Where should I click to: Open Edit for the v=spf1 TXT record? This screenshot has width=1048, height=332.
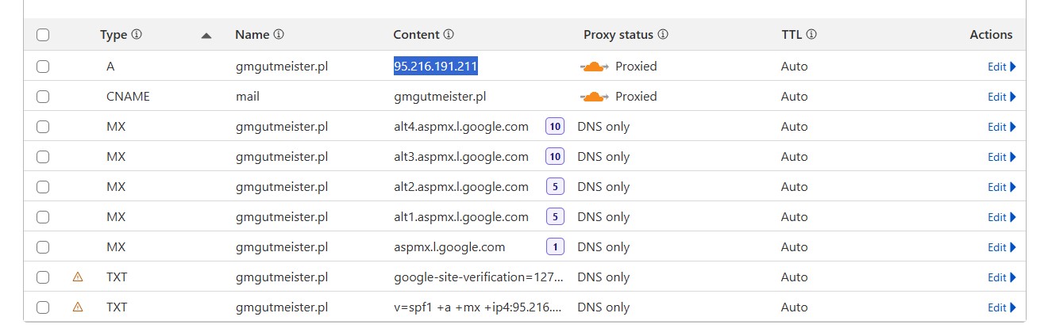click(1001, 307)
